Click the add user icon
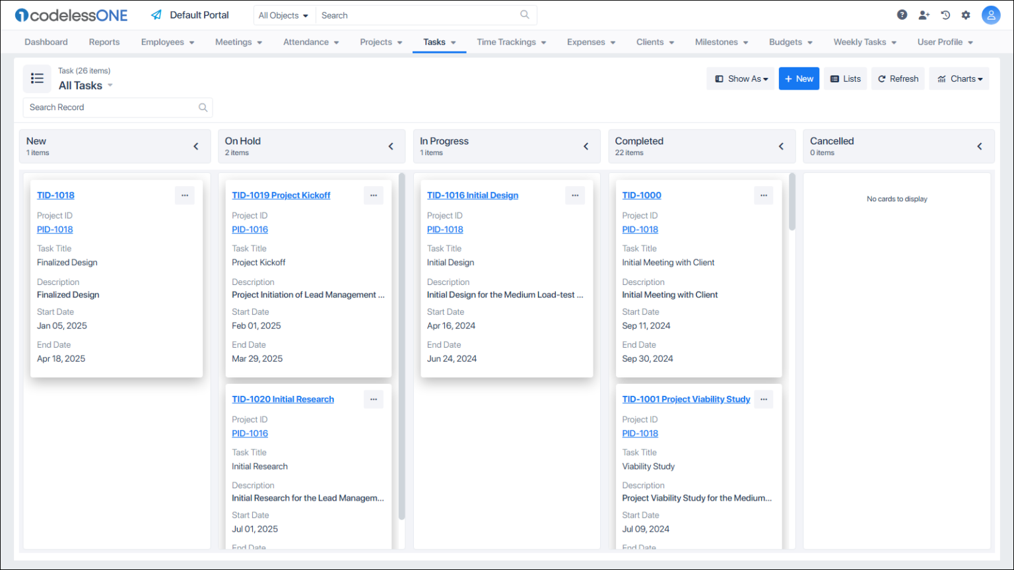This screenshot has width=1014, height=570. click(x=924, y=15)
